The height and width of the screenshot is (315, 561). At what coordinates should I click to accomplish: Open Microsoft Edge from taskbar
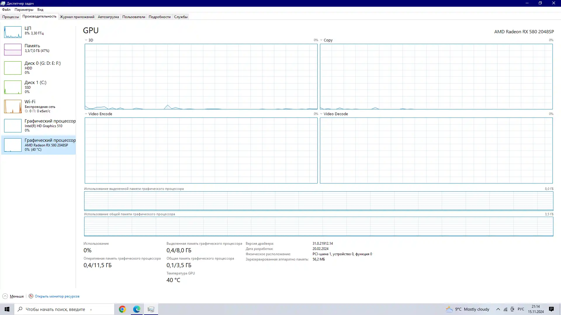(x=137, y=309)
